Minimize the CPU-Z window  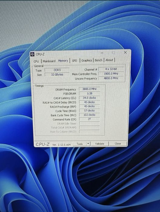click(x=102, y=53)
